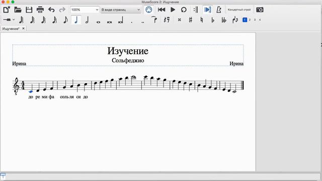Image resolution: width=322 pixels, height=181 pixels.
Task: Select the final half note
Action: tap(234, 92)
